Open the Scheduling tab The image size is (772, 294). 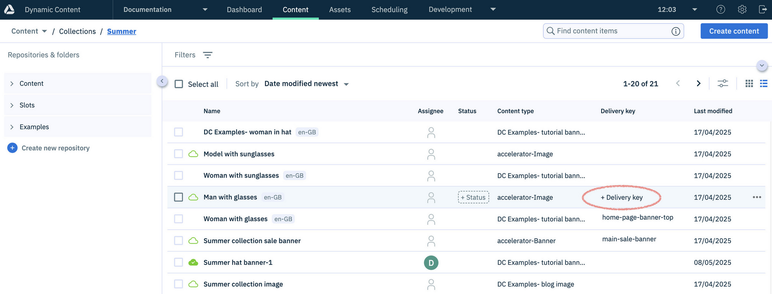point(390,9)
